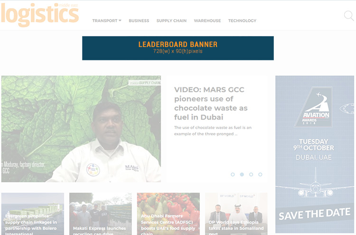This screenshot has height=235, width=356.
Task: Click the Leaderboard Banner ad
Action: [178, 48]
